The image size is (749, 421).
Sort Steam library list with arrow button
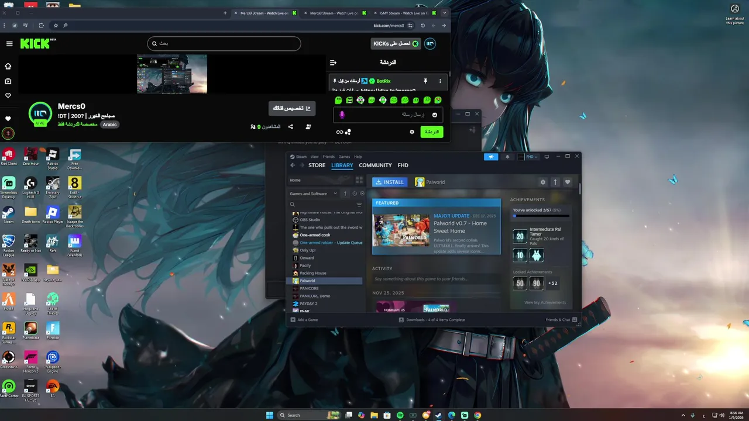[x=345, y=194]
